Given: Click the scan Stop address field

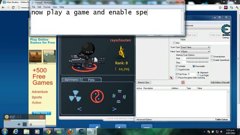Looking at the screenshot, I should 196,62.
